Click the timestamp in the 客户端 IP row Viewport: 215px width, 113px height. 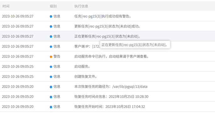coord(18,46)
